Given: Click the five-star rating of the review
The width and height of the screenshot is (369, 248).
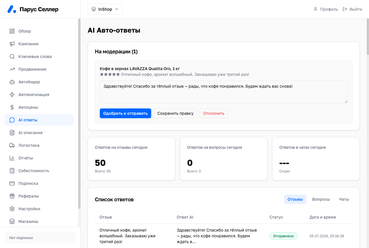Looking at the screenshot, I should point(110,74).
